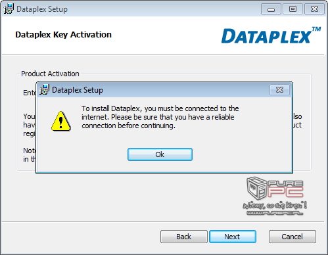Click the installer icon in dialog title

coord(45,89)
